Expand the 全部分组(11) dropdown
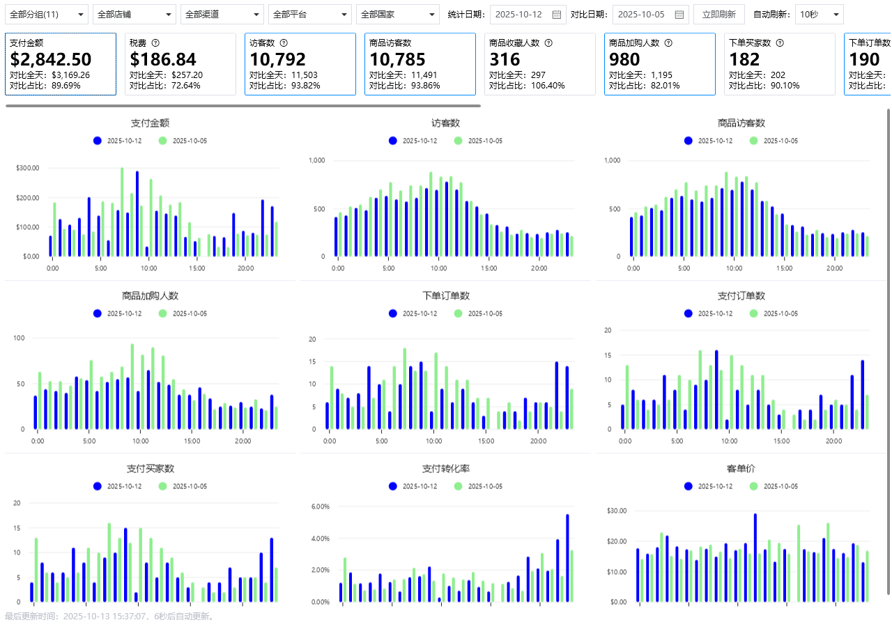Image resolution: width=892 pixels, height=627 pixels. click(x=47, y=15)
